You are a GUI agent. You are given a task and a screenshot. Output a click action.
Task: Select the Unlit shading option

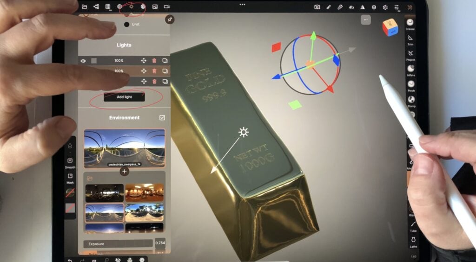click(127, 24)
